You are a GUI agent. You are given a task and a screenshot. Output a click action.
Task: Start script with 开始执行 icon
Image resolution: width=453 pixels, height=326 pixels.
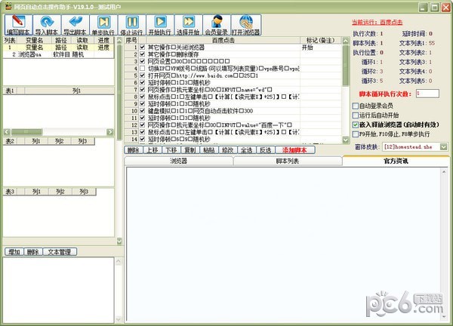(160, 25)
